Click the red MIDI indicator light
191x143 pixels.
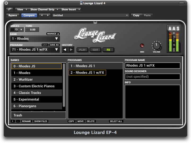point(142,46)
